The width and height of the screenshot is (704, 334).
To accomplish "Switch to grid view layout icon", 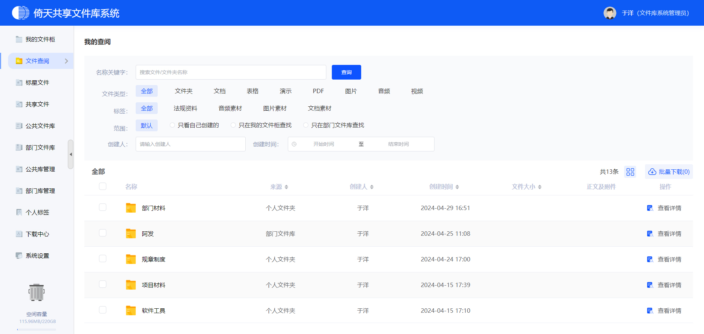I will click(x=630, y=172).
